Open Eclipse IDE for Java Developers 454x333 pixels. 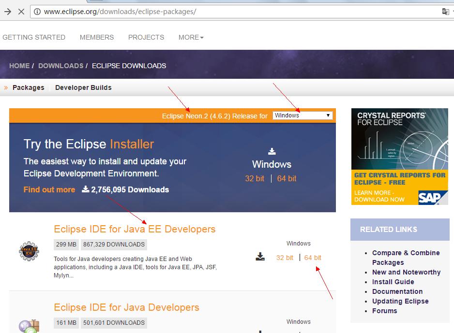coord(126,307)
